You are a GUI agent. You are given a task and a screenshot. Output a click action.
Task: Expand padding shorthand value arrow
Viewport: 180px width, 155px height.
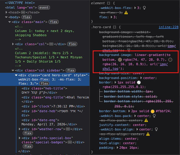(x=117, y=148)
